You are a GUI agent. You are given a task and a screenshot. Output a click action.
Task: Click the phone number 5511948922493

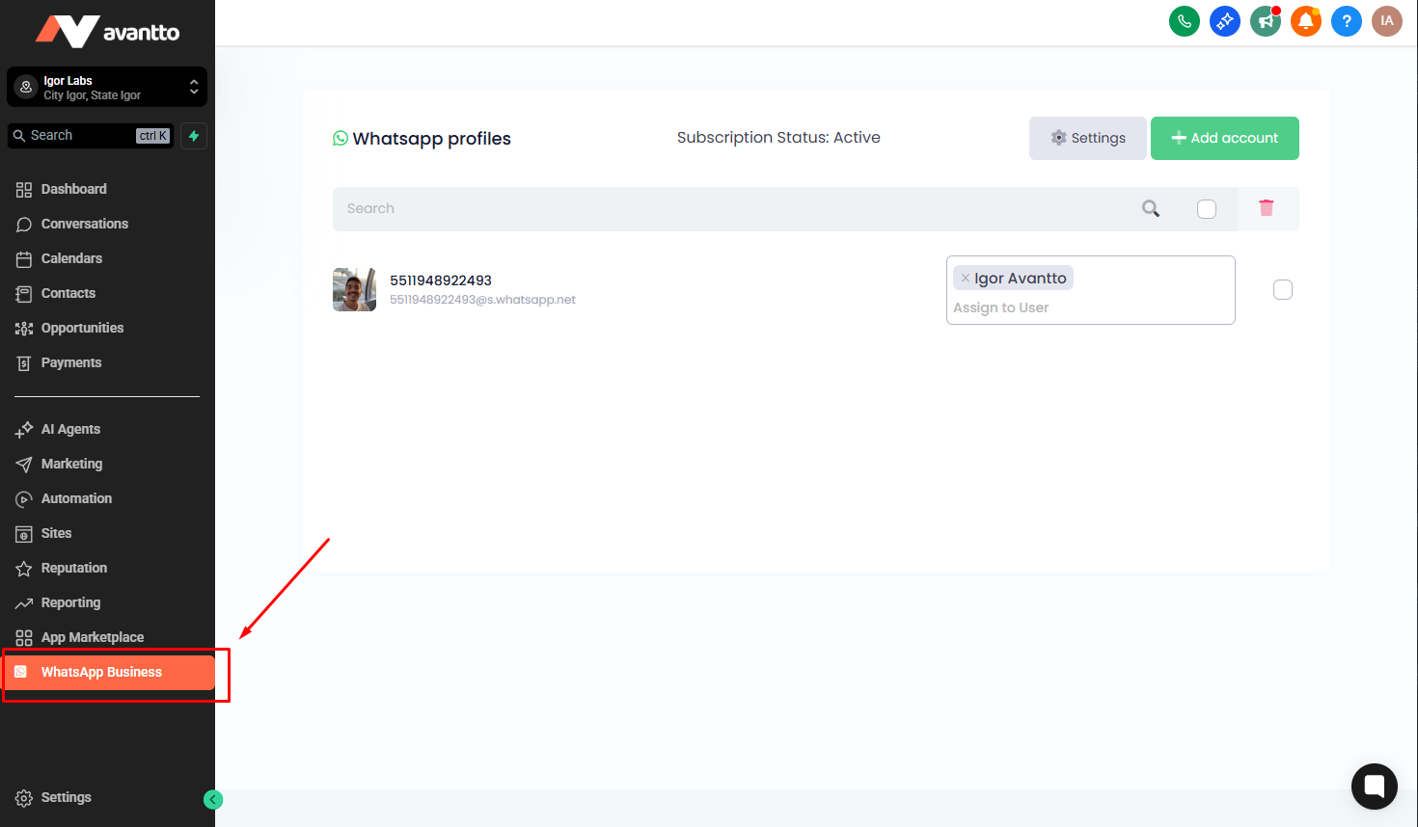coord(441,280)
